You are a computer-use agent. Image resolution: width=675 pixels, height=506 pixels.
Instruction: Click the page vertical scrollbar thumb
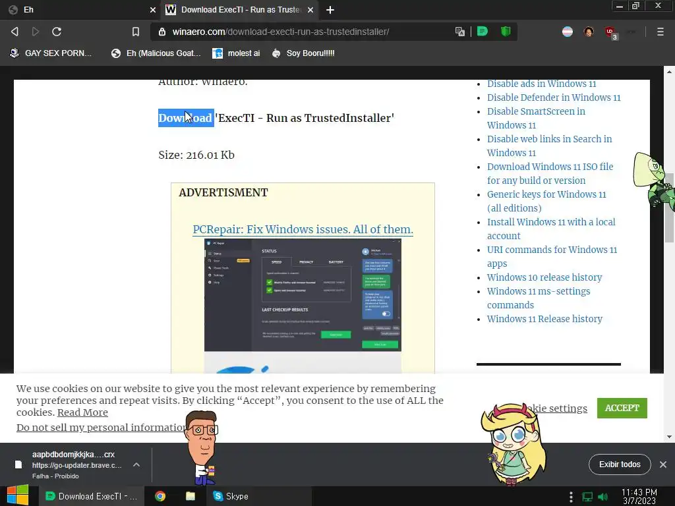point(669,208)
